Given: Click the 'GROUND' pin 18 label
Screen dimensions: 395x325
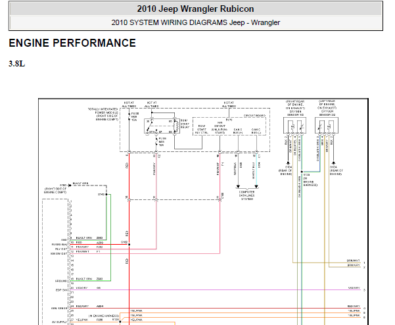Looking at the screenshot, I should click(x=61, y=281).
